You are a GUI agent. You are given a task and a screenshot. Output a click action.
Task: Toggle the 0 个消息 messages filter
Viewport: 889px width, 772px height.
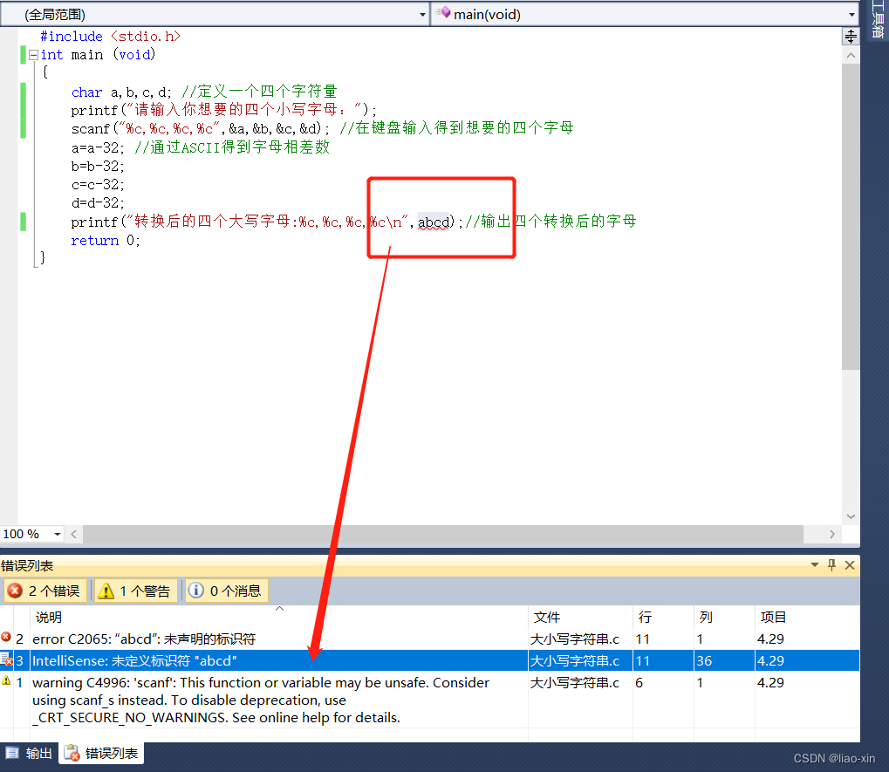pyautogui.click(x=225, y=590)
